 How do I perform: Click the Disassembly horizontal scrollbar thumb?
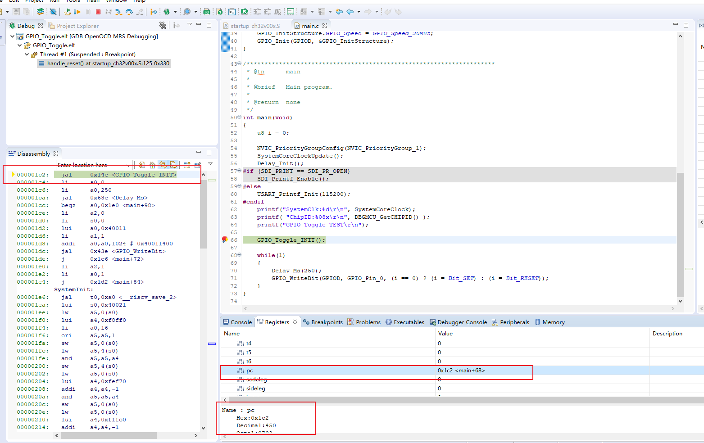click(x=109, y=435)
